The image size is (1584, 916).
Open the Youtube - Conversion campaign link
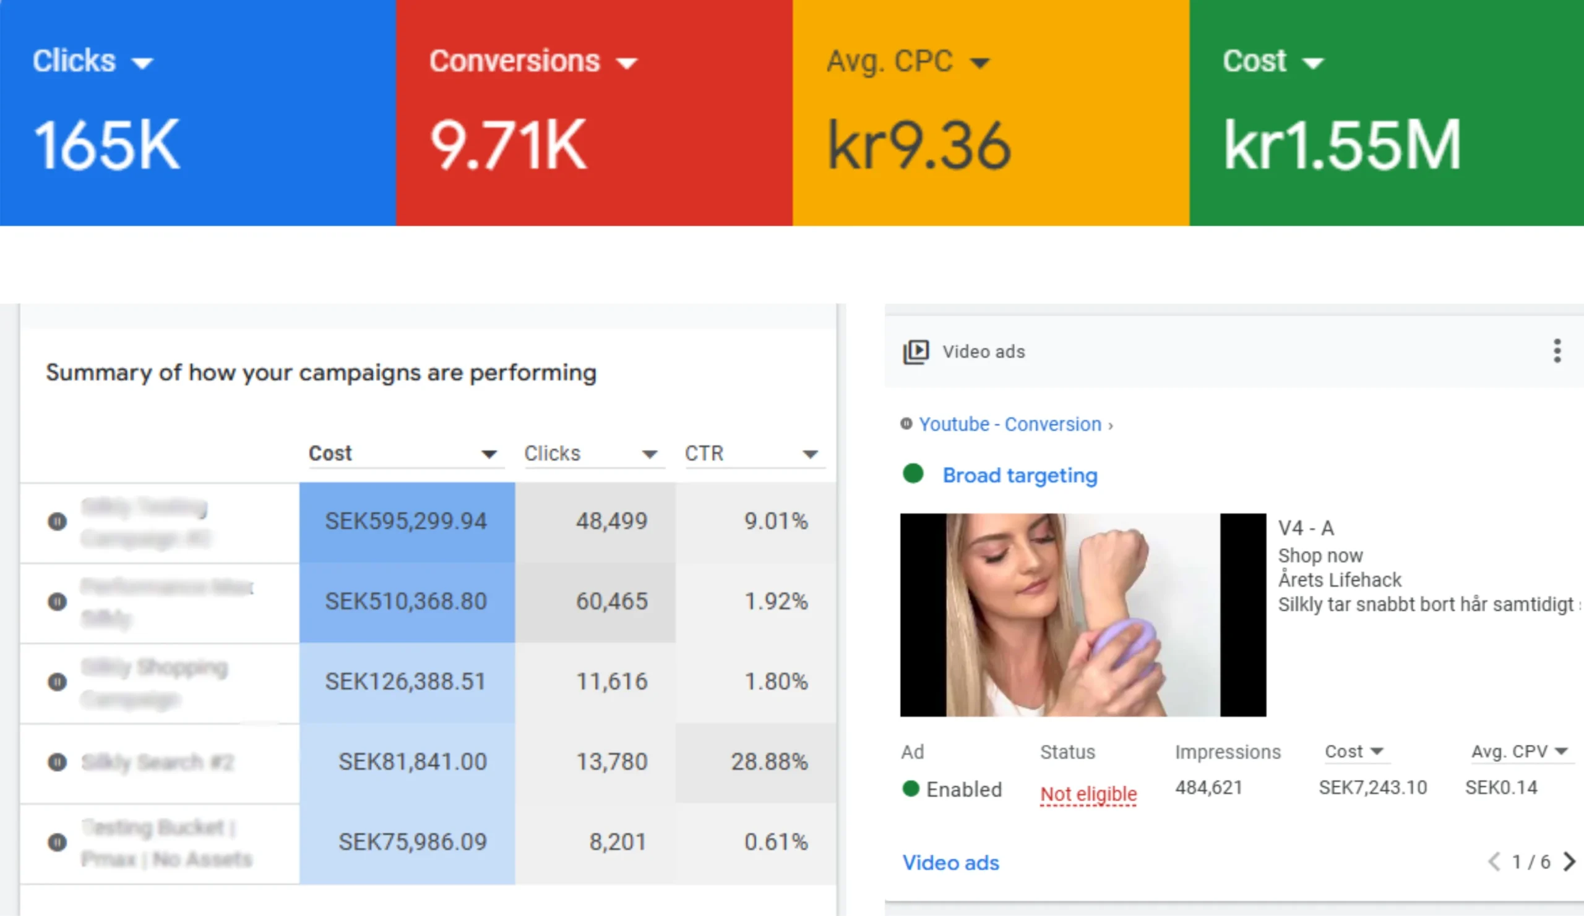(1010, 425)
